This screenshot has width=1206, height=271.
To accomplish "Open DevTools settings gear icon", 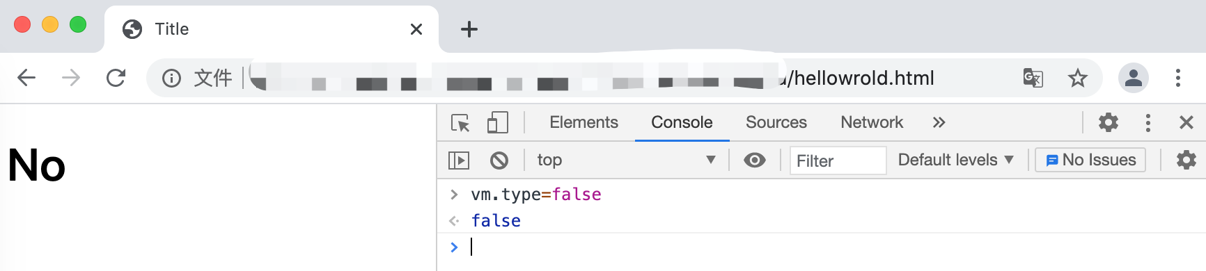I will 1109,123.
